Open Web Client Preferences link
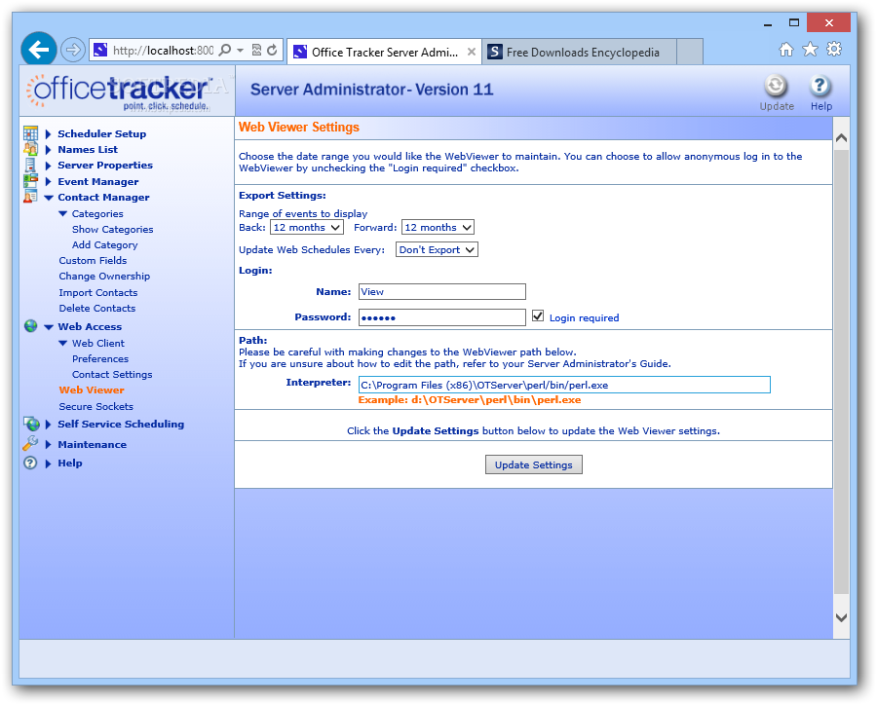 click(x=100, y=359)
